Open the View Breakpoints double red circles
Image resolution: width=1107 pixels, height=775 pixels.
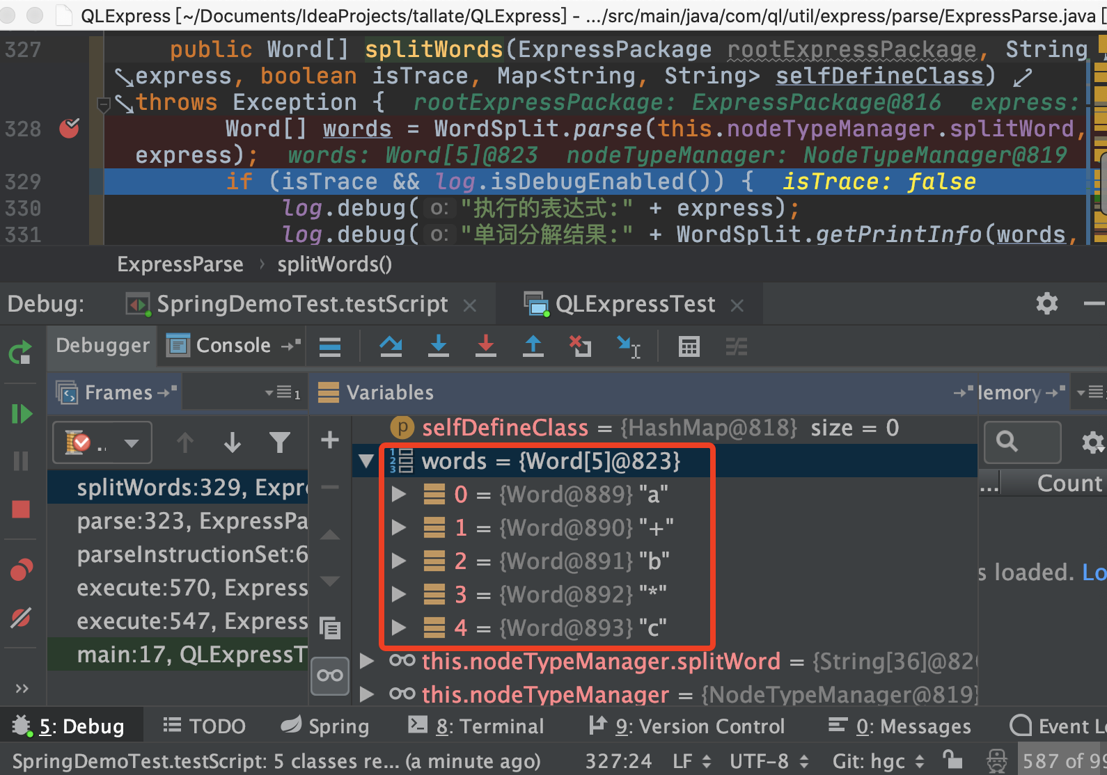click(21, 570)
